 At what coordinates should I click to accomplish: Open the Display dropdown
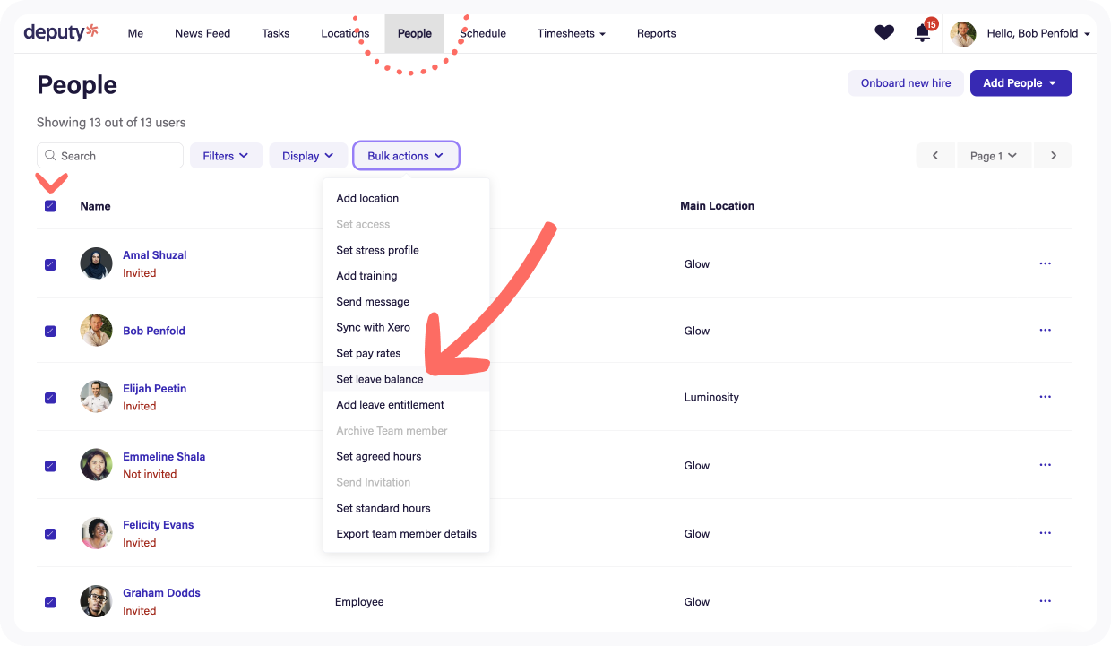click(308, 156)
